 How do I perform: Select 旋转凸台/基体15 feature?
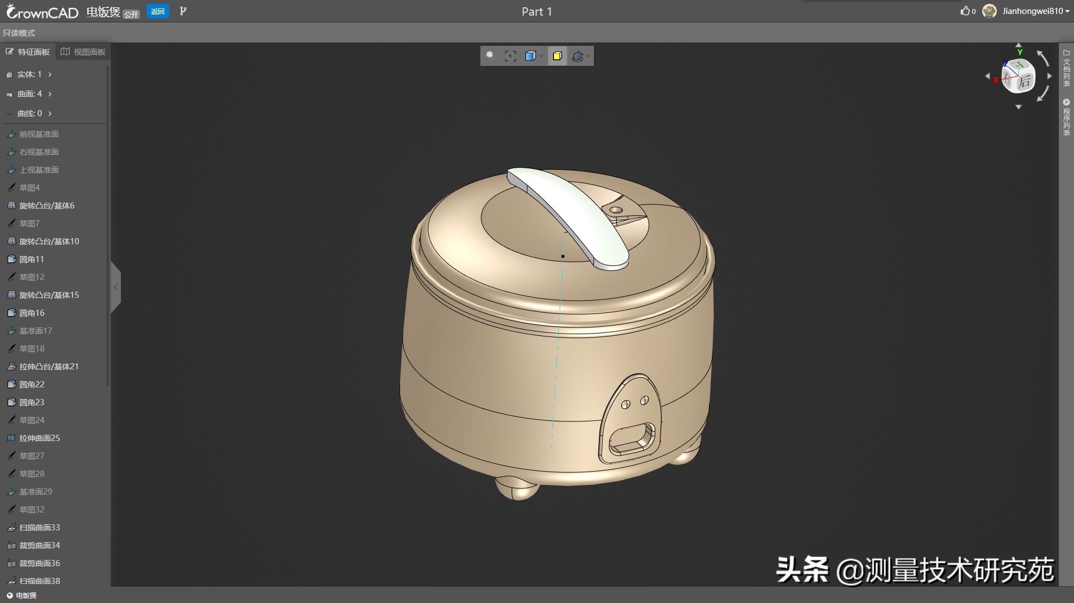tap(49, 295)
